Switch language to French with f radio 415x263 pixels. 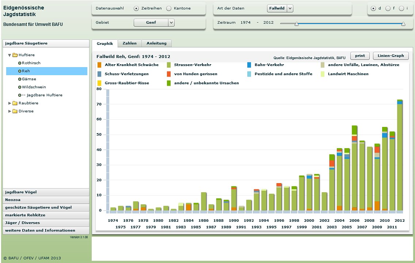click(388, 8)
